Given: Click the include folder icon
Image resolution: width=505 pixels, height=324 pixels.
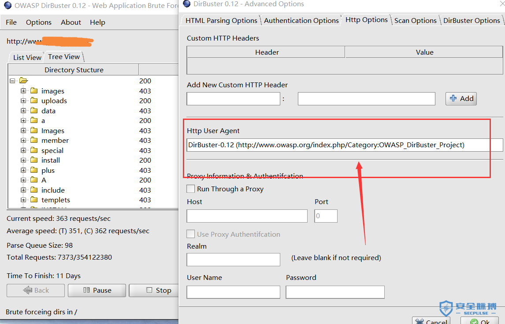Looking at the screenshot, I should click(x=34, y=190).
